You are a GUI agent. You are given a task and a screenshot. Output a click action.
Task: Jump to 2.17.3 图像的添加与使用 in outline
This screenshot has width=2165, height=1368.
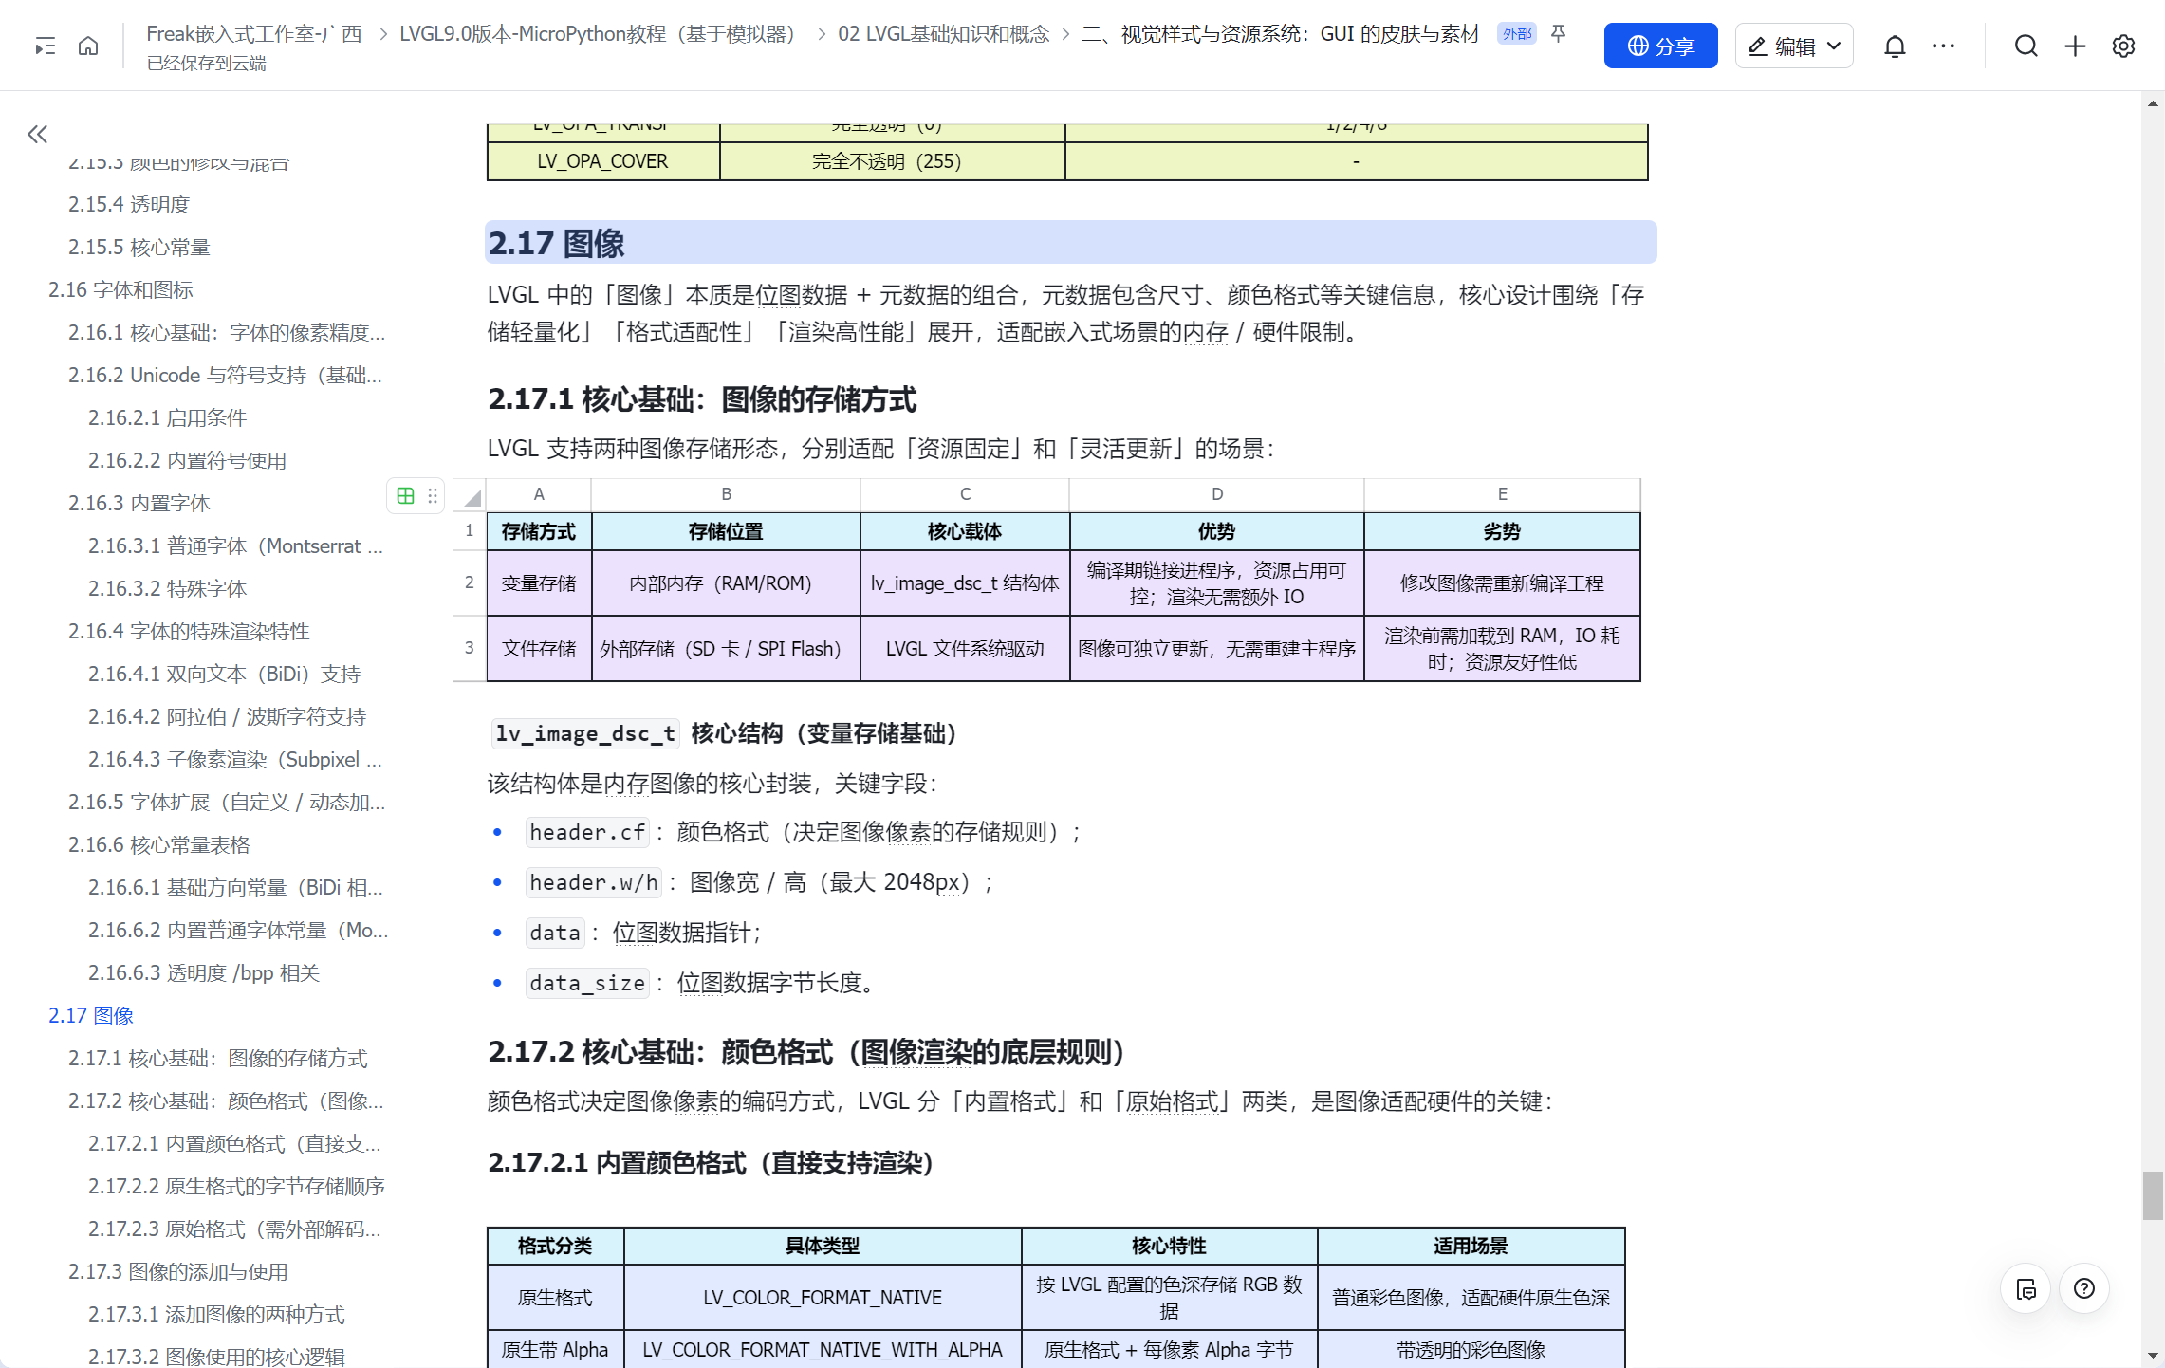click(177, 1271)
